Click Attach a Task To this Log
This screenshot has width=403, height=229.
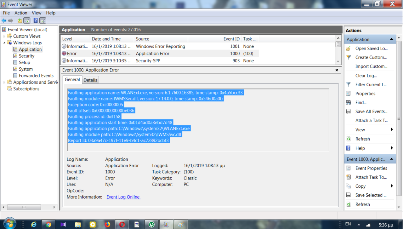371,120
